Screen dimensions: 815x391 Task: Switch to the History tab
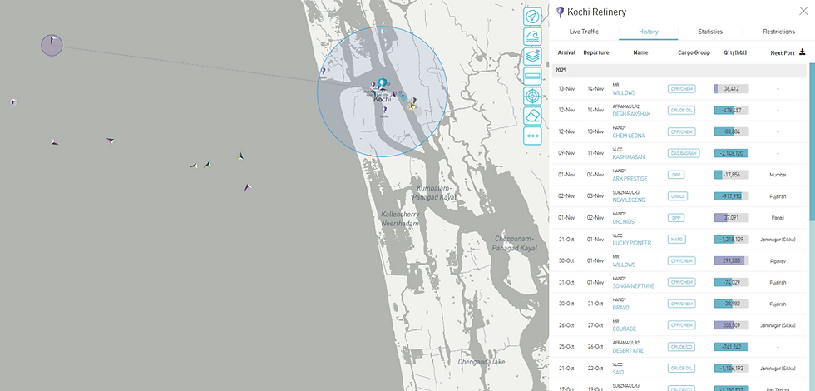(648, 32)
